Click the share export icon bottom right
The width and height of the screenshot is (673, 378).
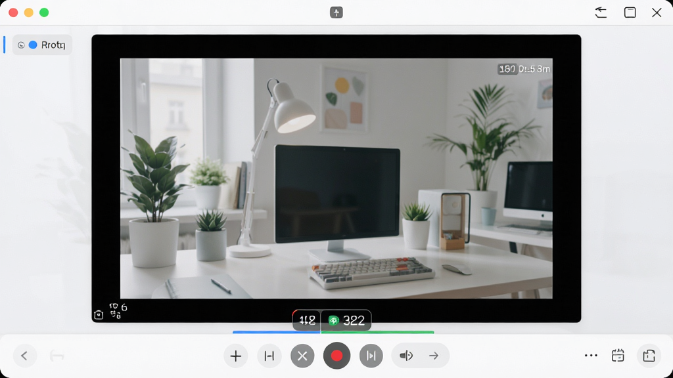pyautogui.click(x=649, y=355)
